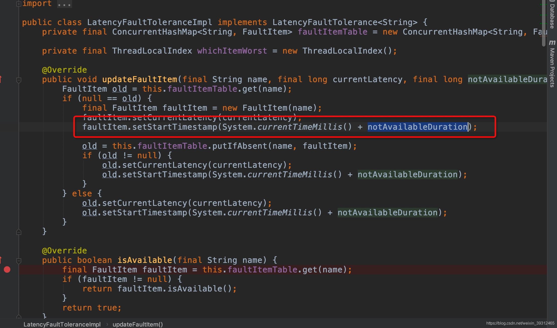Viewport: 557px width, 328px height.
Task: Click currentLatency parameter in method signature
Action: 367,79
